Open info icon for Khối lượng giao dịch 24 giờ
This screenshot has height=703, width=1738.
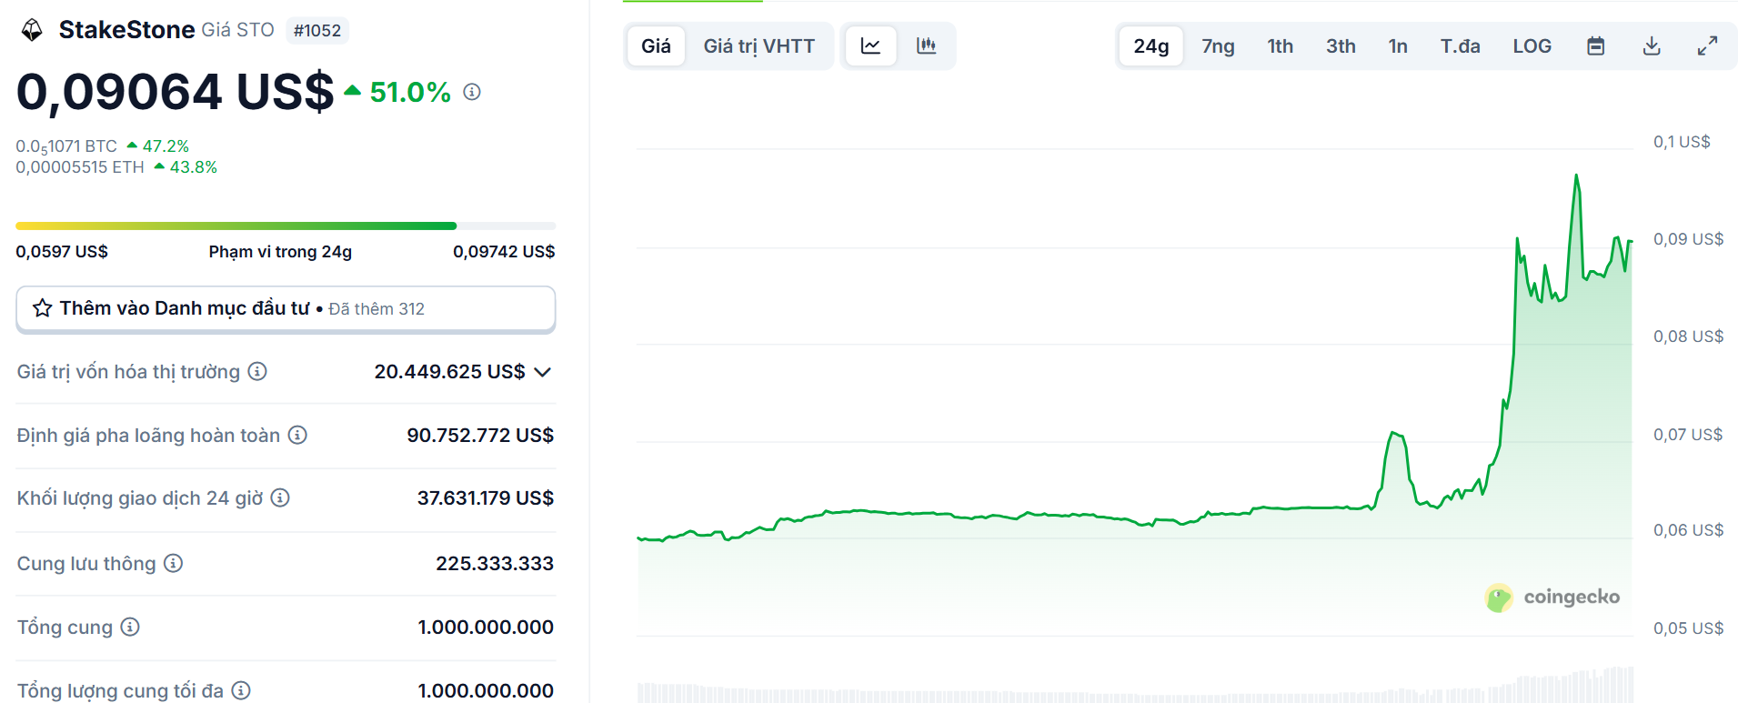280,497
